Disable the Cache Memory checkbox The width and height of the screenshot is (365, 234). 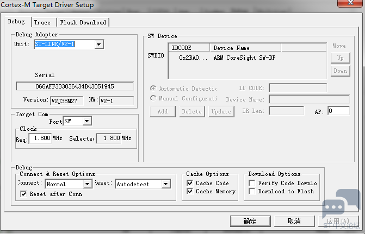[190, 192]
